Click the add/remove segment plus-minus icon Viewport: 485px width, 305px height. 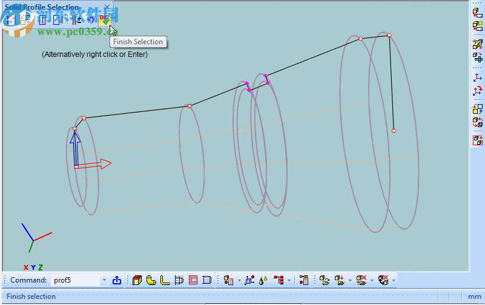point(76,20)
